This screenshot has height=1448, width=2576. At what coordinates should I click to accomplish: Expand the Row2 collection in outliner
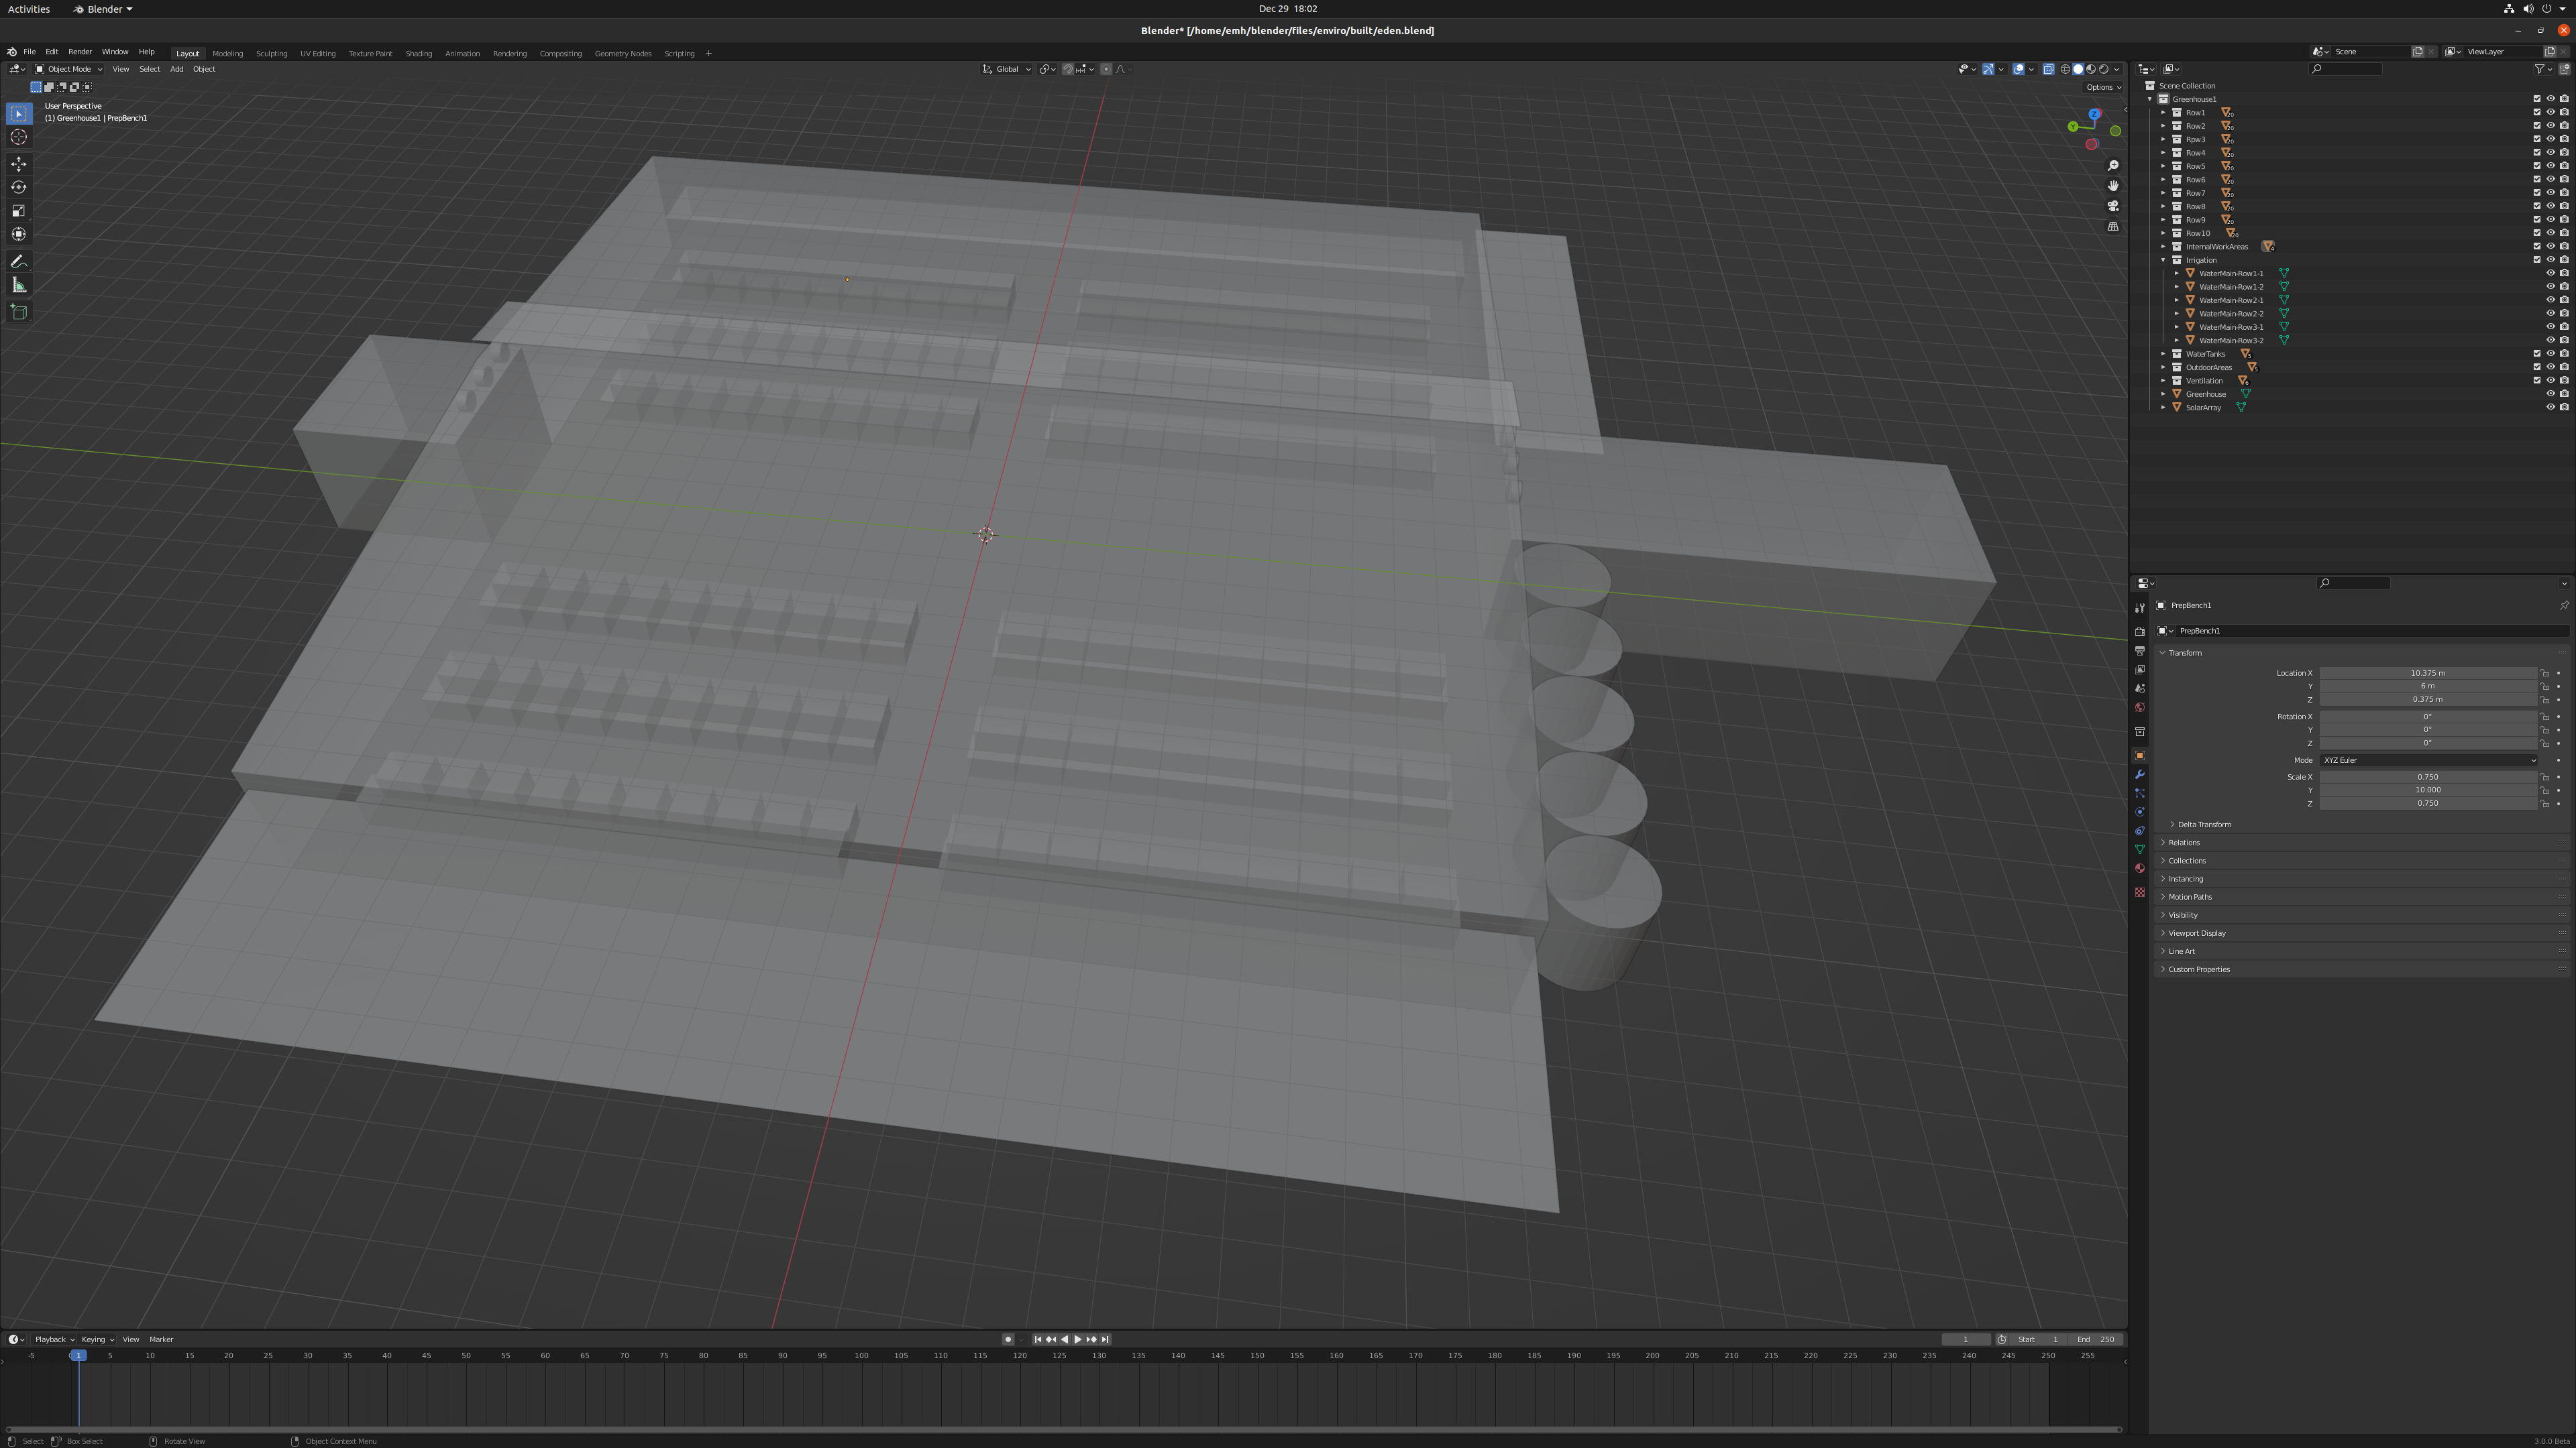point(2163,126)
